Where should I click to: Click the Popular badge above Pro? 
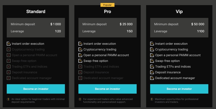point(107,5)
